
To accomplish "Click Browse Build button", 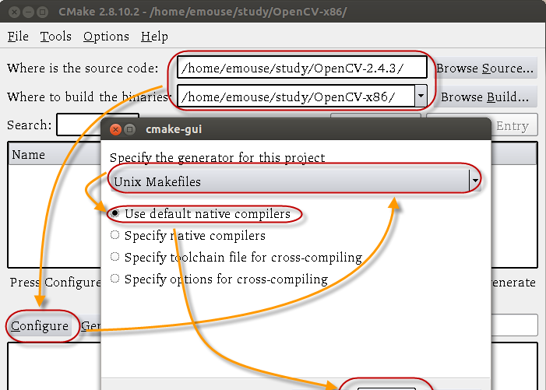I will 484,97.
